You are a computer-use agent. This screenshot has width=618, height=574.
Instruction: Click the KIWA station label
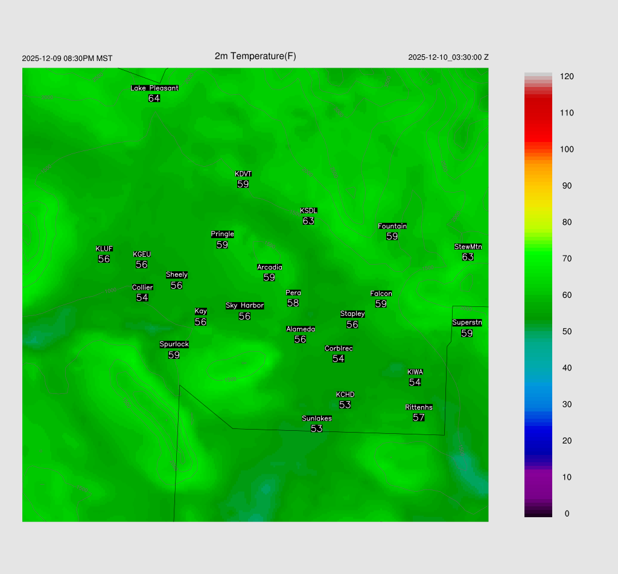[x=415, y=372]
